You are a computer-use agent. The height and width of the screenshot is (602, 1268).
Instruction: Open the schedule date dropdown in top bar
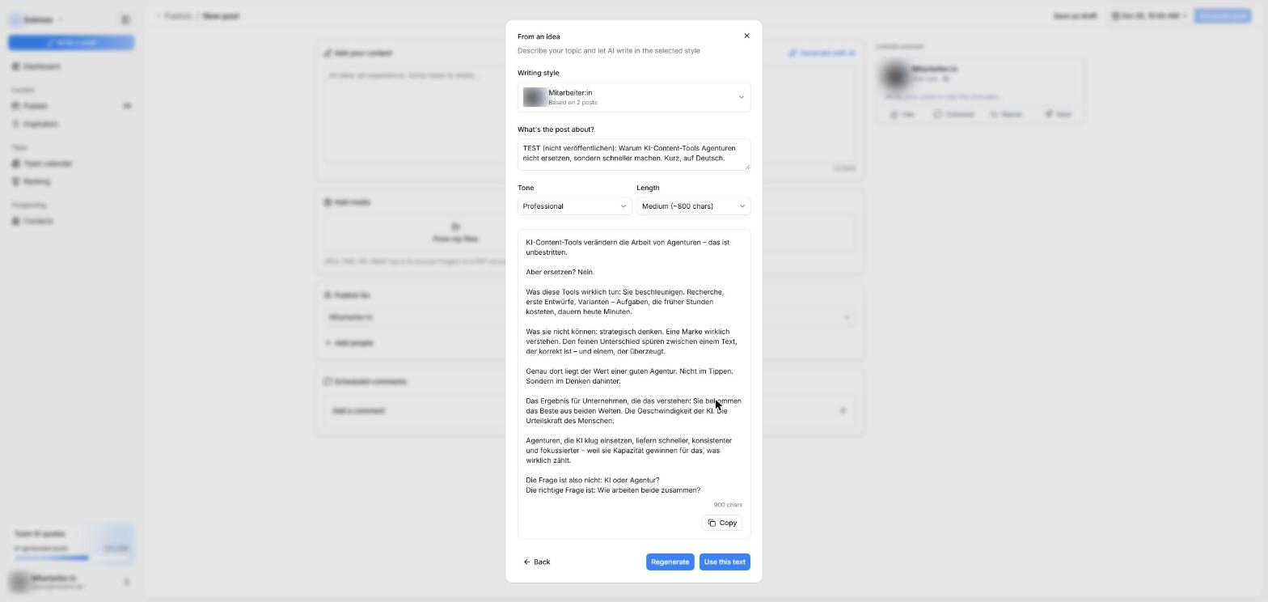[x=1150, y=16]
